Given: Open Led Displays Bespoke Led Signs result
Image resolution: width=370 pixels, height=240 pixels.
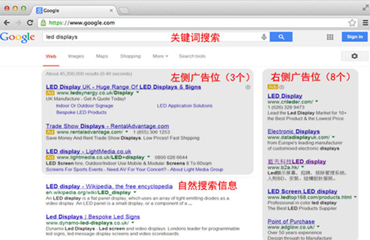Looking at the screenshot, I should coord(93,217).
